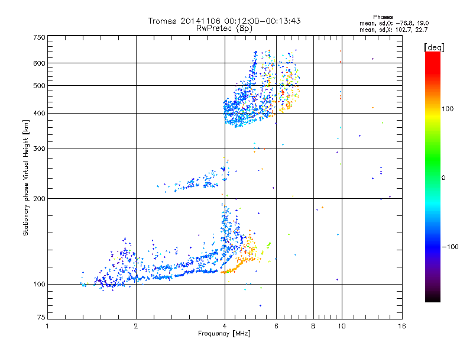Click the plot title 'Tromsø 20141106 00:12:00-00:13:43'
473x355 pixels.
tap(225, 21)
